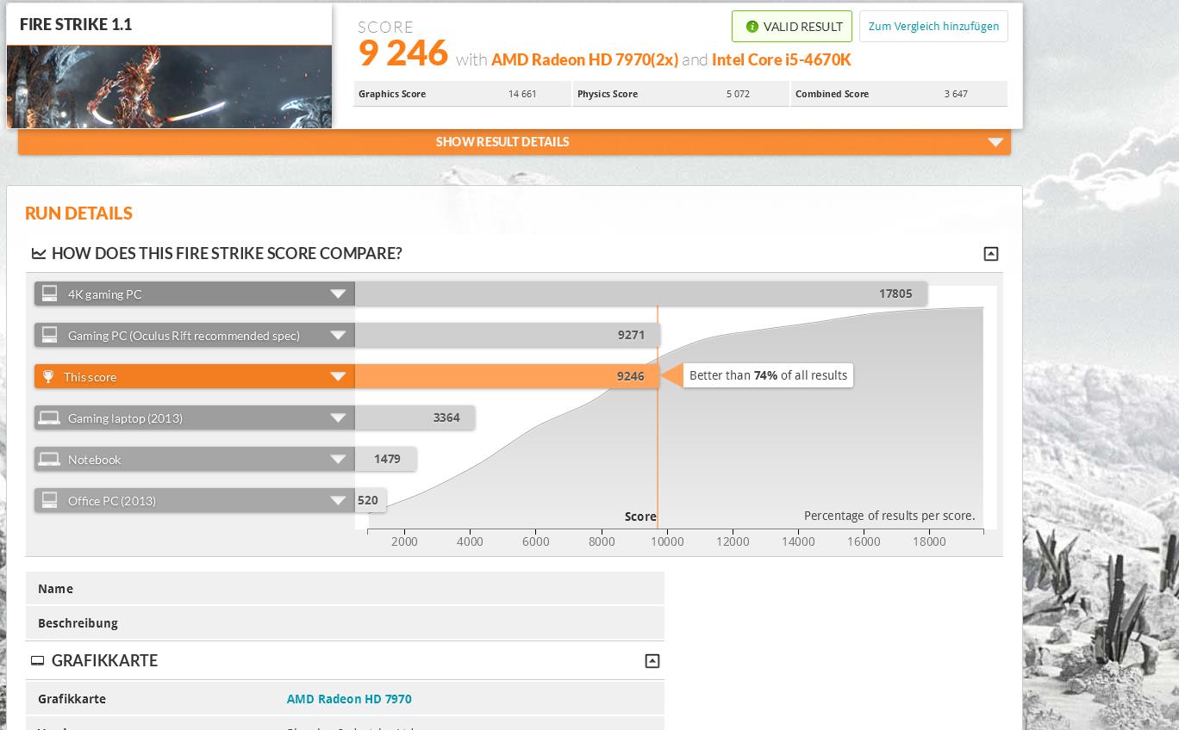Viewport: 1179px width, 730px height.
Task: Click the FIRE STRIKE 1.1 title
Action: pyautogui.click(x=76, y=25)
